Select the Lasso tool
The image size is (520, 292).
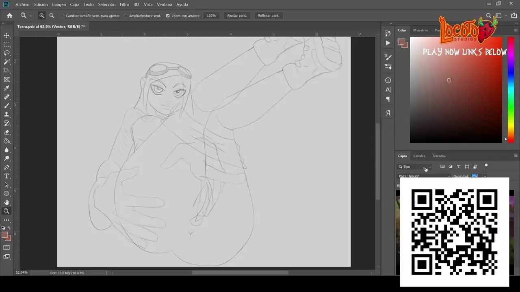6,53
